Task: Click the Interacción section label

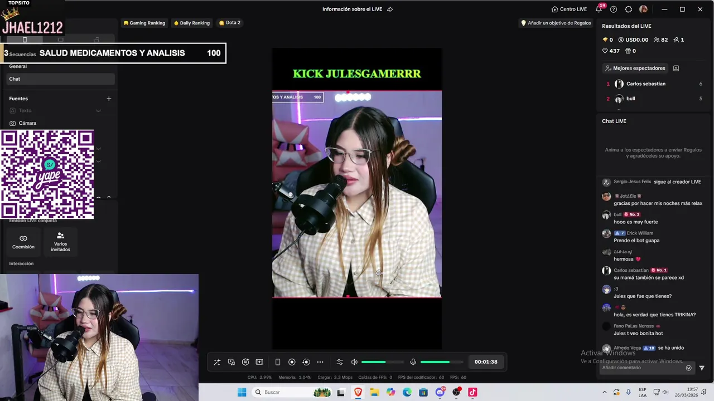Action: (21, 263)
